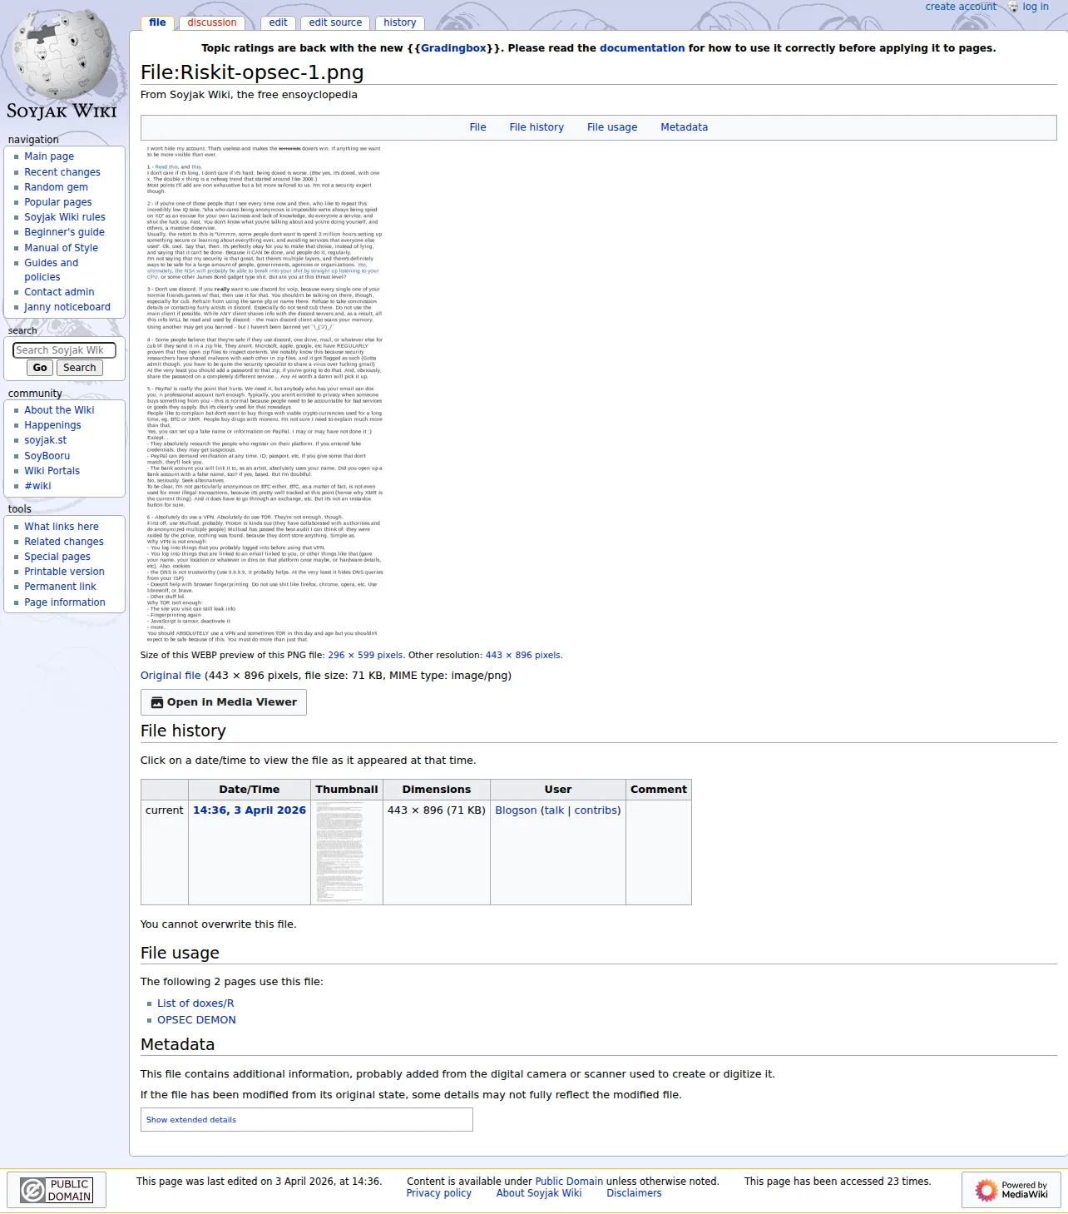The width and height of the screenshot is (1068, 1214).
Task: Open Wiki Portals link
Action: (x=52, y=471)
